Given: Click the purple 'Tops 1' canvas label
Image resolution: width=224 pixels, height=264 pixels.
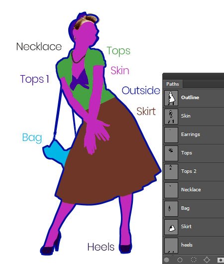Looking at the screenshot, I should (35, 79).
